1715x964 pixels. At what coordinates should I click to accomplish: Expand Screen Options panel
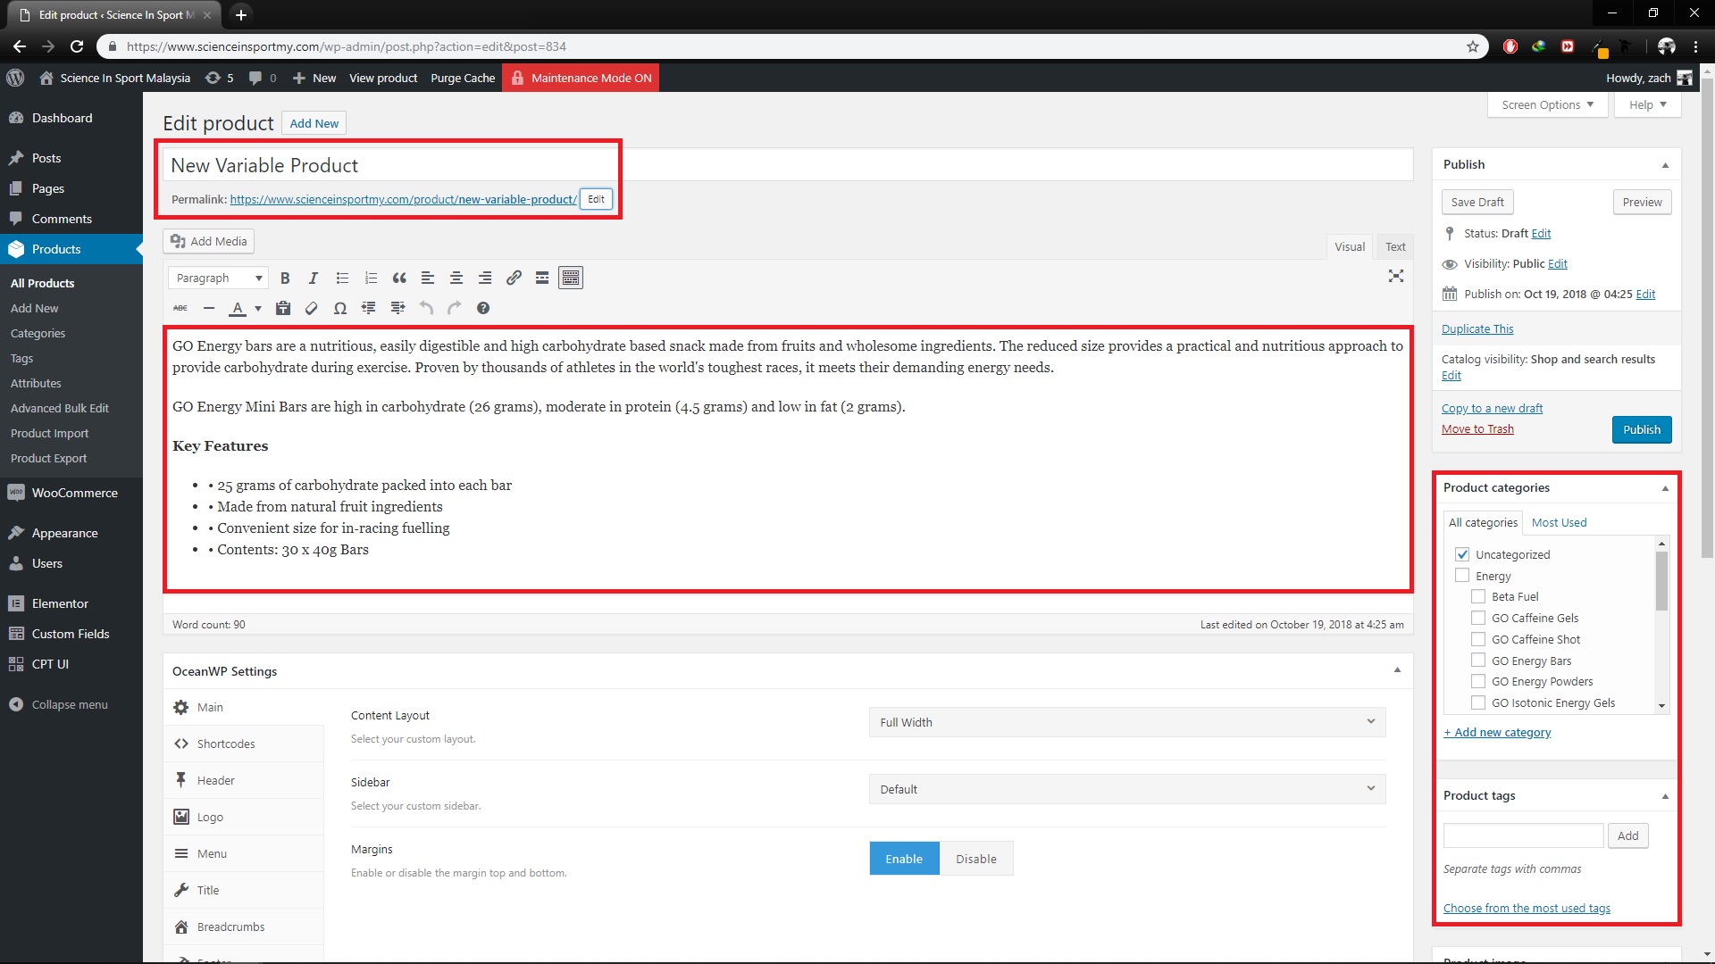coord(1547,104)
